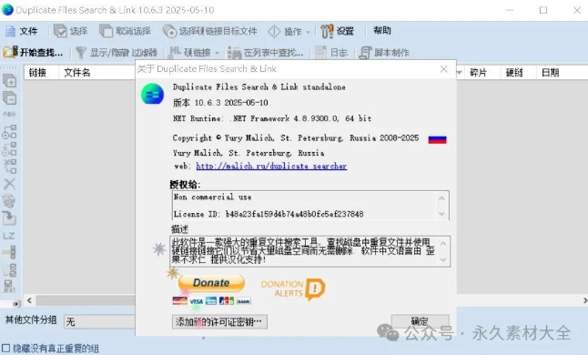This screenshot has width=588, height=355.
Task: Maximize the main window
Action: point(543,10)
